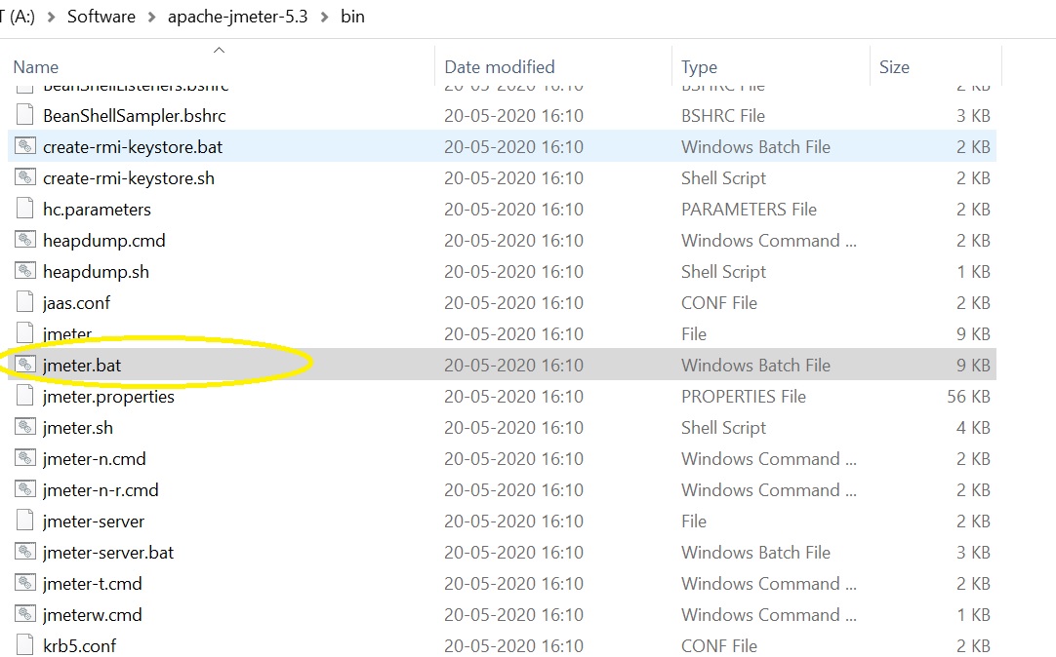Viewport: 1056px width, 657px height.
Task: Click the 3 KB size of jmeter-server.bat
Action: pos(973,552)
